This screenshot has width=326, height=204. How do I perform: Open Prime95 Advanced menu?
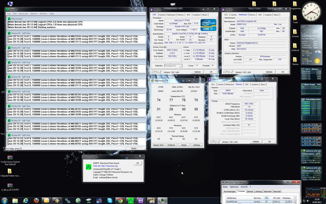[x=23, y=13]
